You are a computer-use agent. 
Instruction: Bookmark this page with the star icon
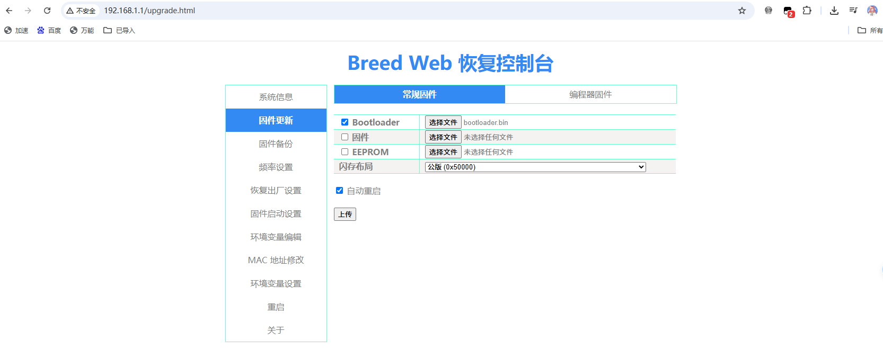(742, 11)
